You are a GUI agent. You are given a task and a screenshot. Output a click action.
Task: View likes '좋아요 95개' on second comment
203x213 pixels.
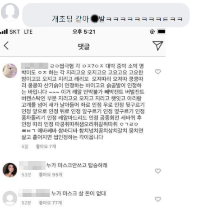pos(51,175)
